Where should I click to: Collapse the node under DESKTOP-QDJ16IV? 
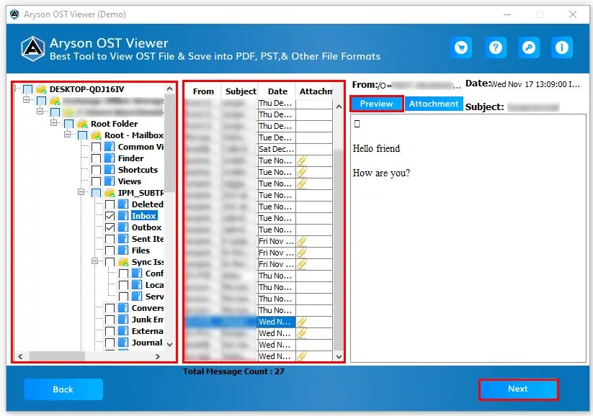point(26,100)
